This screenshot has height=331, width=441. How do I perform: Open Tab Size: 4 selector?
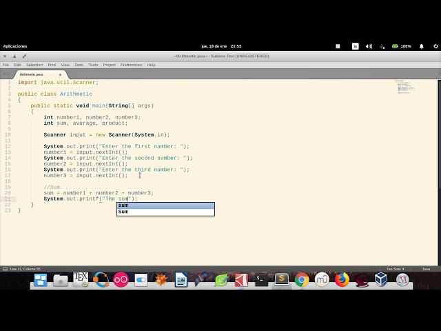(395, 269)
